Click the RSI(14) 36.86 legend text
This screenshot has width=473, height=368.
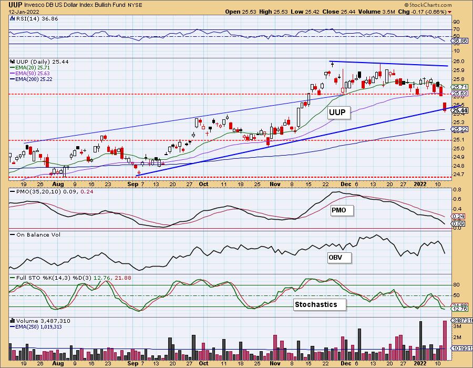click(x=37, y=19)
